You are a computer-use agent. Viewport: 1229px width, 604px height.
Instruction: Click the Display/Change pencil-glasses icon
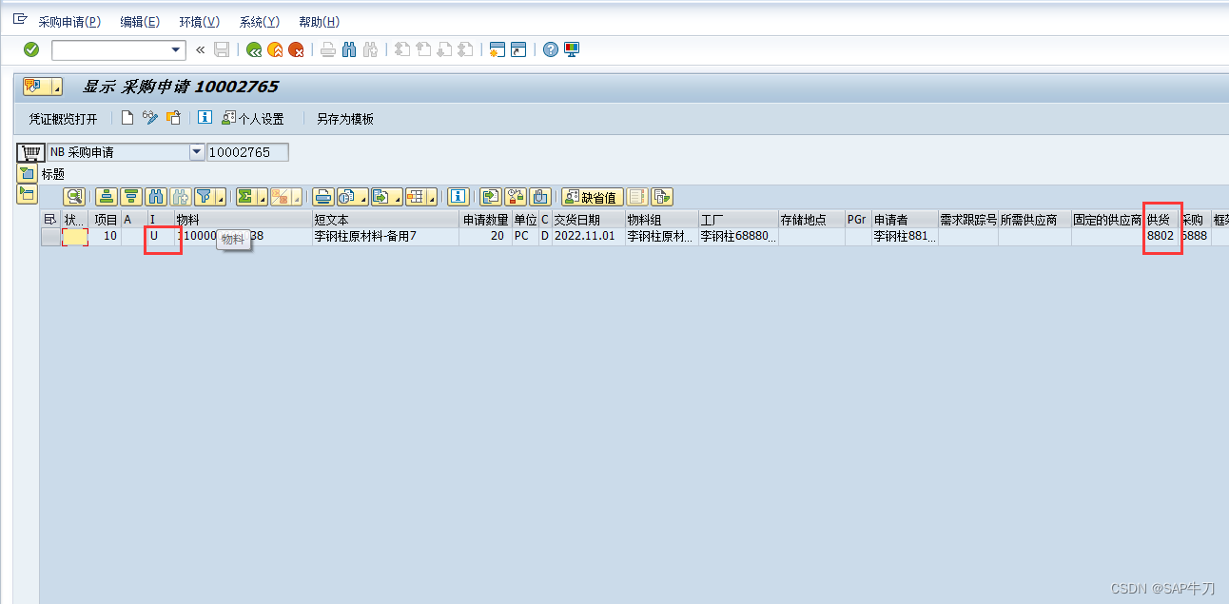(x=150, y=118)
